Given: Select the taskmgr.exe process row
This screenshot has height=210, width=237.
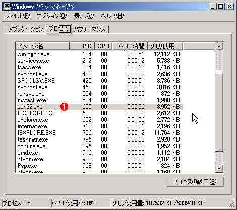Looking at the screenshot, I should [99, 139].
